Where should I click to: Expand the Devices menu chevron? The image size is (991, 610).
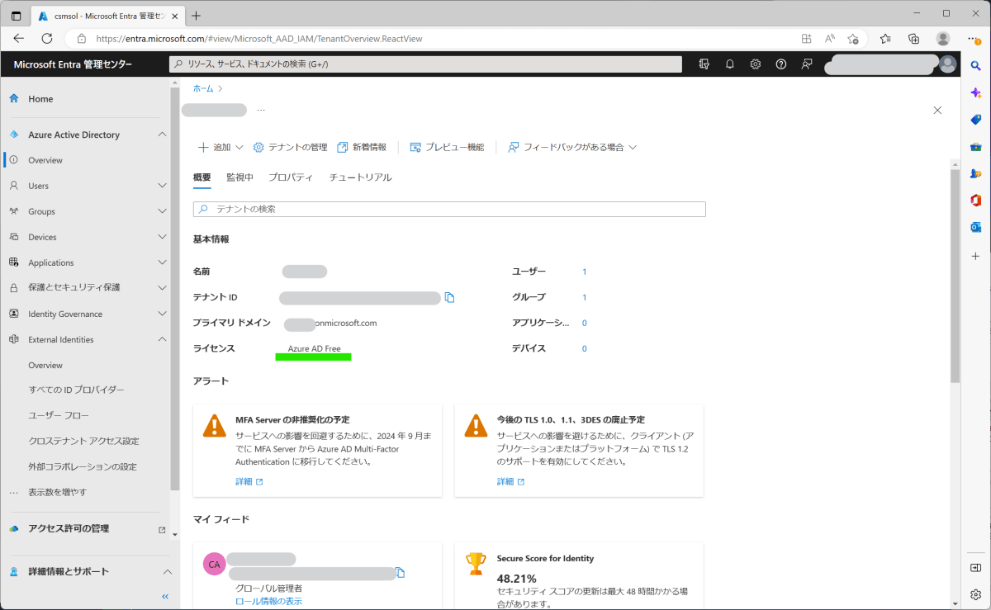pyautogui.click(x=162, y=237)
